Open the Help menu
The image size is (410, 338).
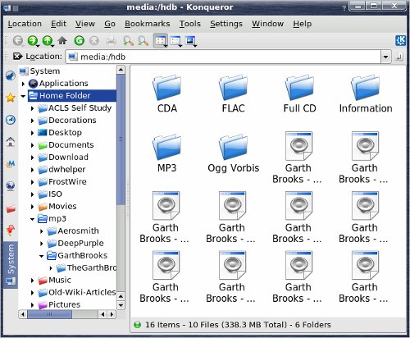tap(303, 24)
